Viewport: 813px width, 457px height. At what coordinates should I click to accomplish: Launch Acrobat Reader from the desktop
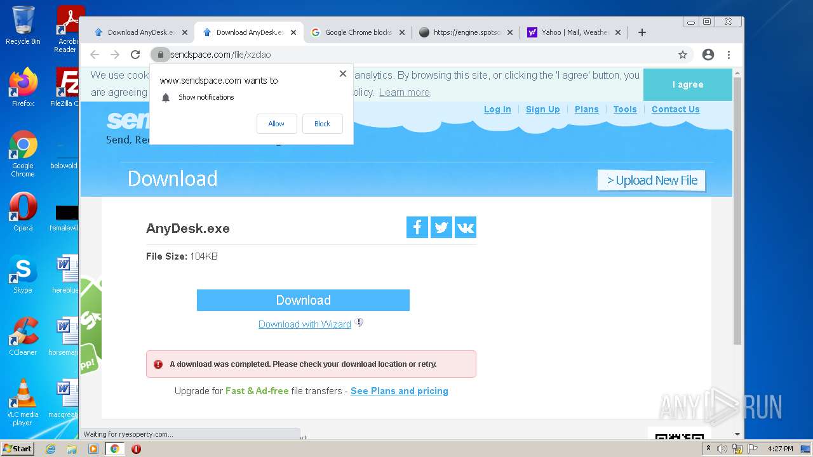(x=68, y=29)
